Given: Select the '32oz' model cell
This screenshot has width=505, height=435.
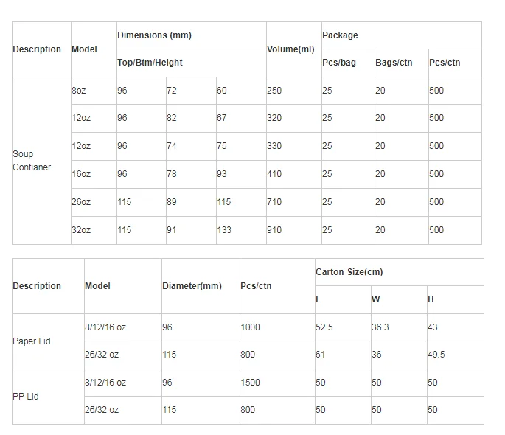Looking at the screenshot, I should (81, 230).
